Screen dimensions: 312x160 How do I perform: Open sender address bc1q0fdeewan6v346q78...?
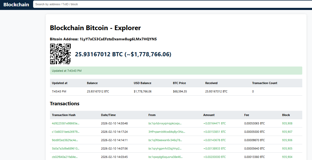click(x=165, y=140)
